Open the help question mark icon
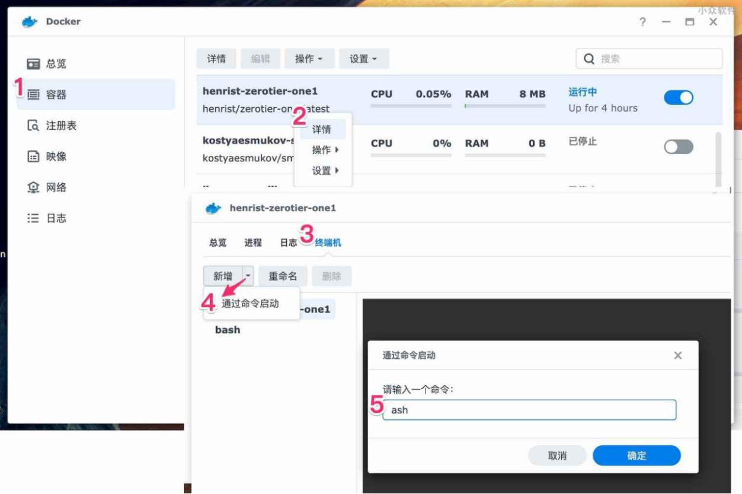742x494 pixels. tap(643, 22)
